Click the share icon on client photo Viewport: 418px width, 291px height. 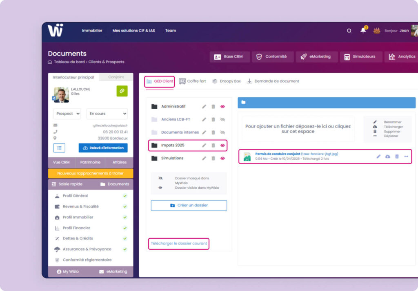coord(53,98)
